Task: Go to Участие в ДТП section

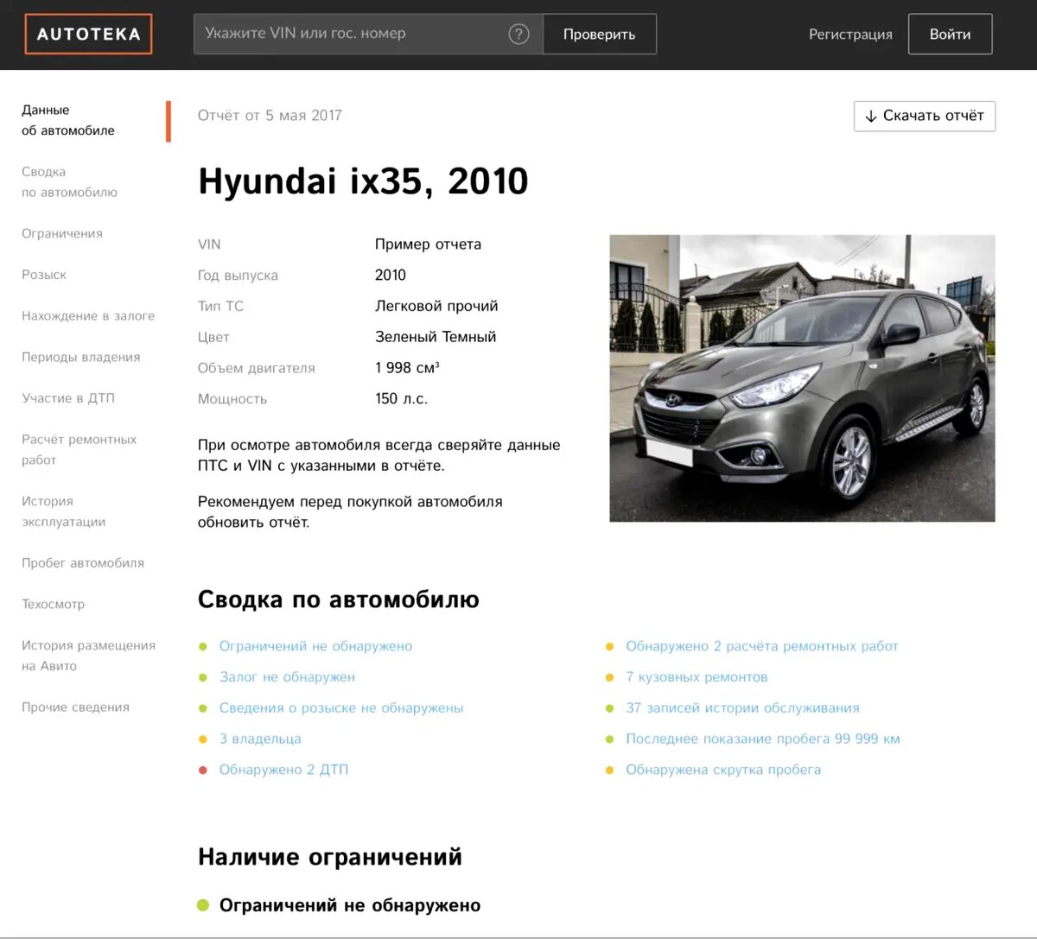Action: coord(68,398)
